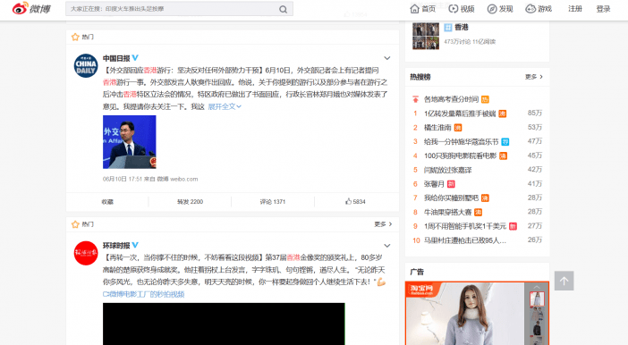This screenshot has height=345, width=628.
Task: Click 更多 in the 热搜榜 header
Action: [x=534, y=77]
